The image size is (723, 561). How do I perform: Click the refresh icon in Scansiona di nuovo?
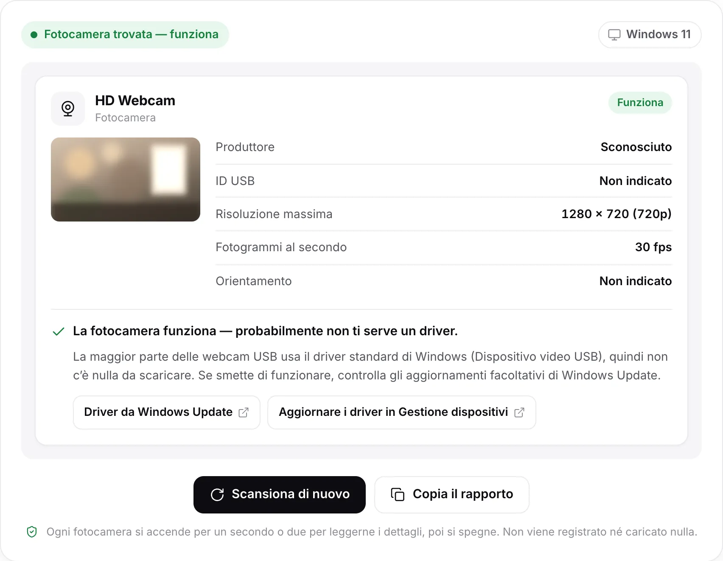click(217, 495)
